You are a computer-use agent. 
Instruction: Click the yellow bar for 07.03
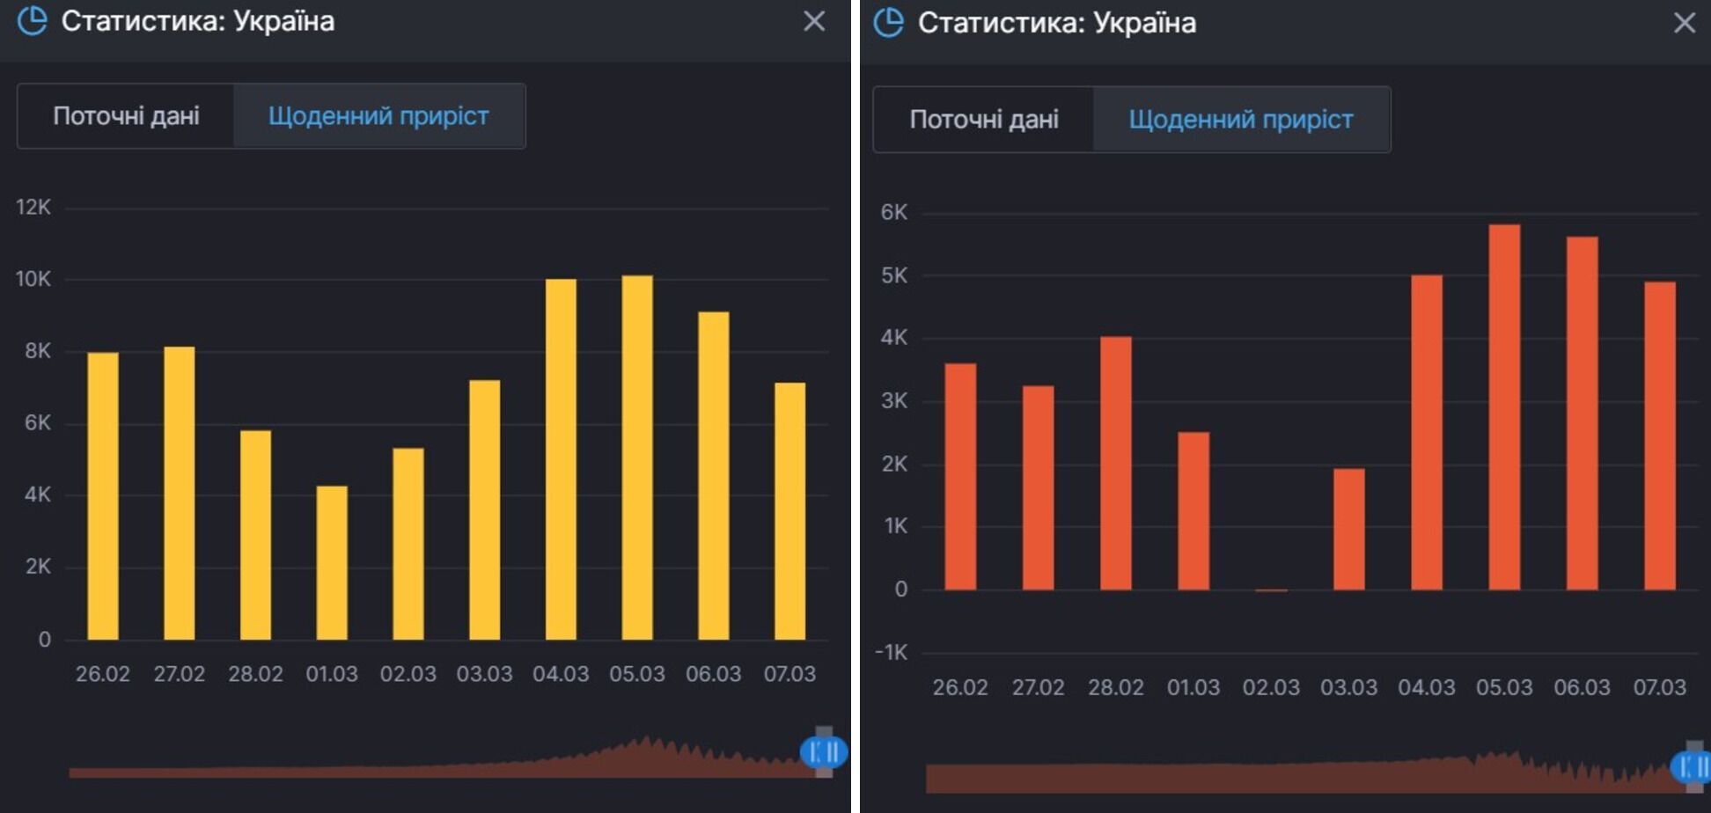tap(790, 511)
